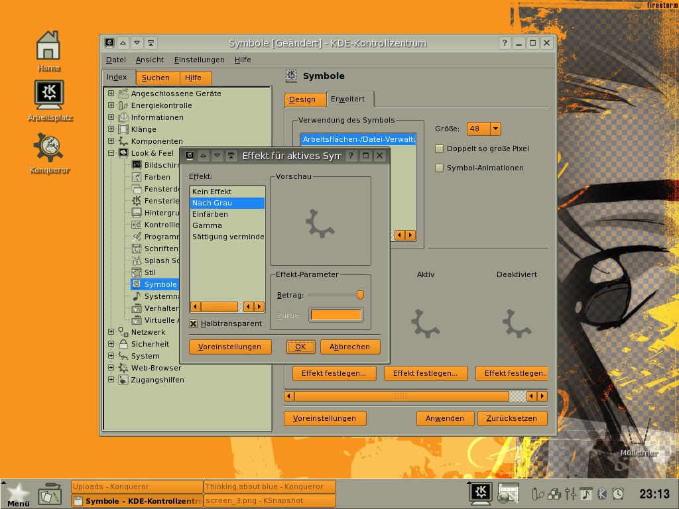Open the Hilfe menu in menu bar
679x509 pixels.
tap(243, 60)
